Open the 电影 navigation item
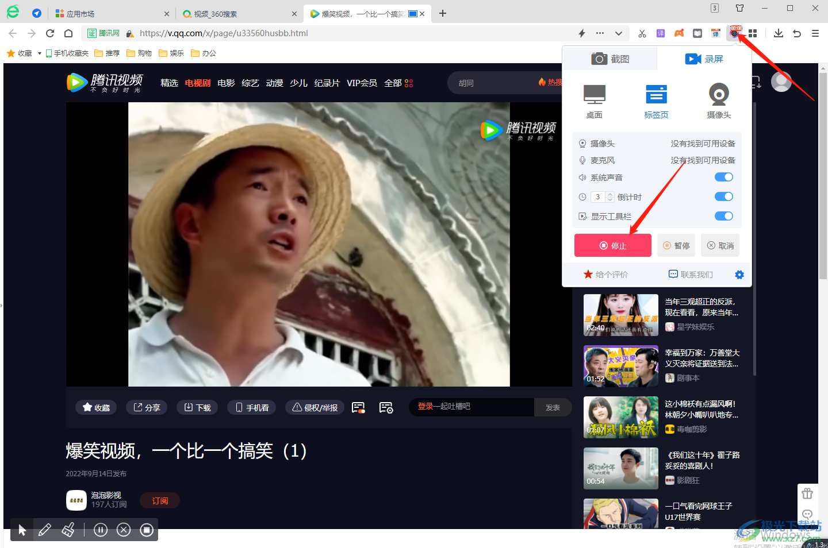 tap(226, 83)
